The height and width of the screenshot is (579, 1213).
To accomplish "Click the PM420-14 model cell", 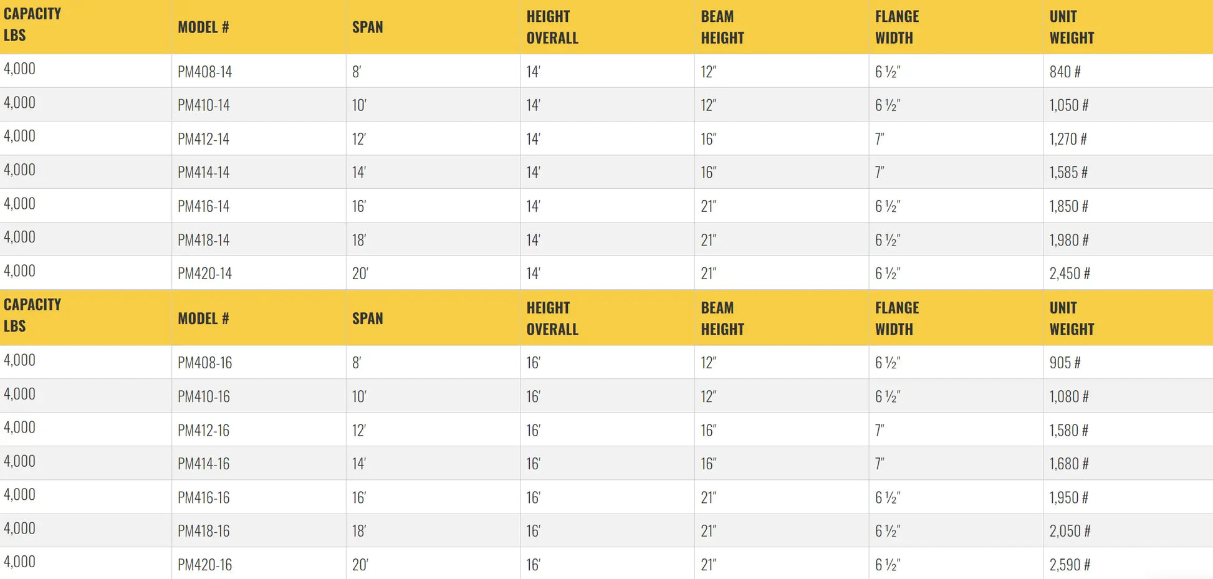I will (x=204, y=274).
